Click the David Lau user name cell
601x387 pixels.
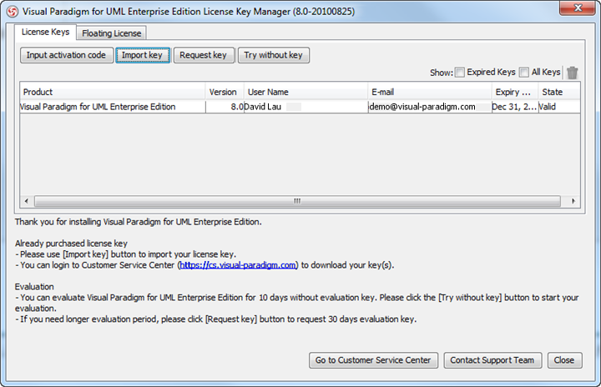(306, 107)
